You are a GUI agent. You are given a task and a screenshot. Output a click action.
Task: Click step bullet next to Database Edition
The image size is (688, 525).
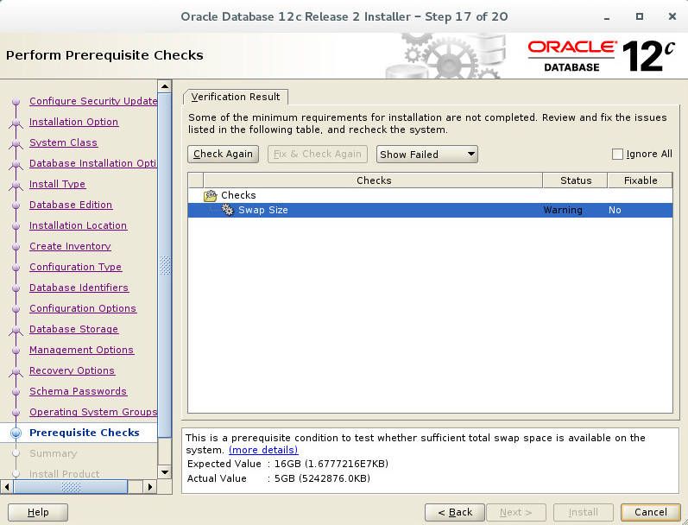pyautogui.click(x=16, y=205)
